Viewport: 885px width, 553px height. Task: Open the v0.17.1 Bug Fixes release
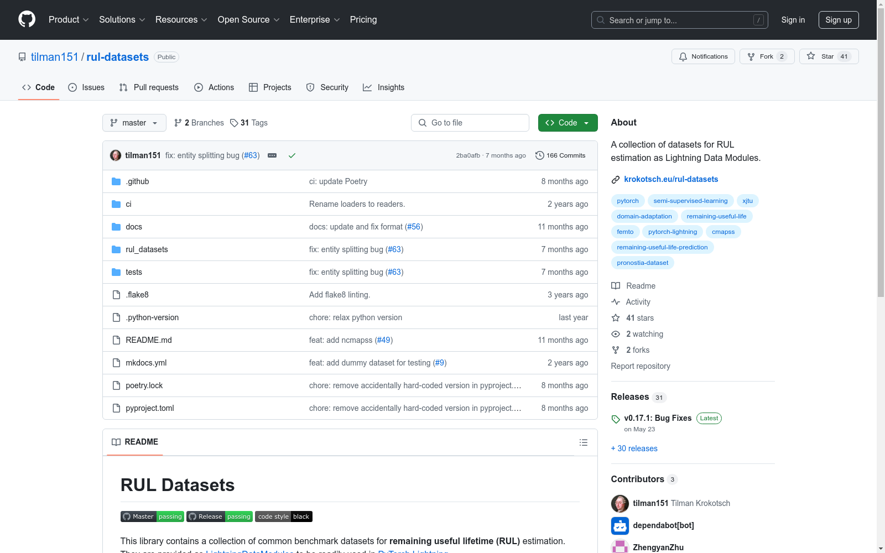pyautogui.click(x=658, y=418)
